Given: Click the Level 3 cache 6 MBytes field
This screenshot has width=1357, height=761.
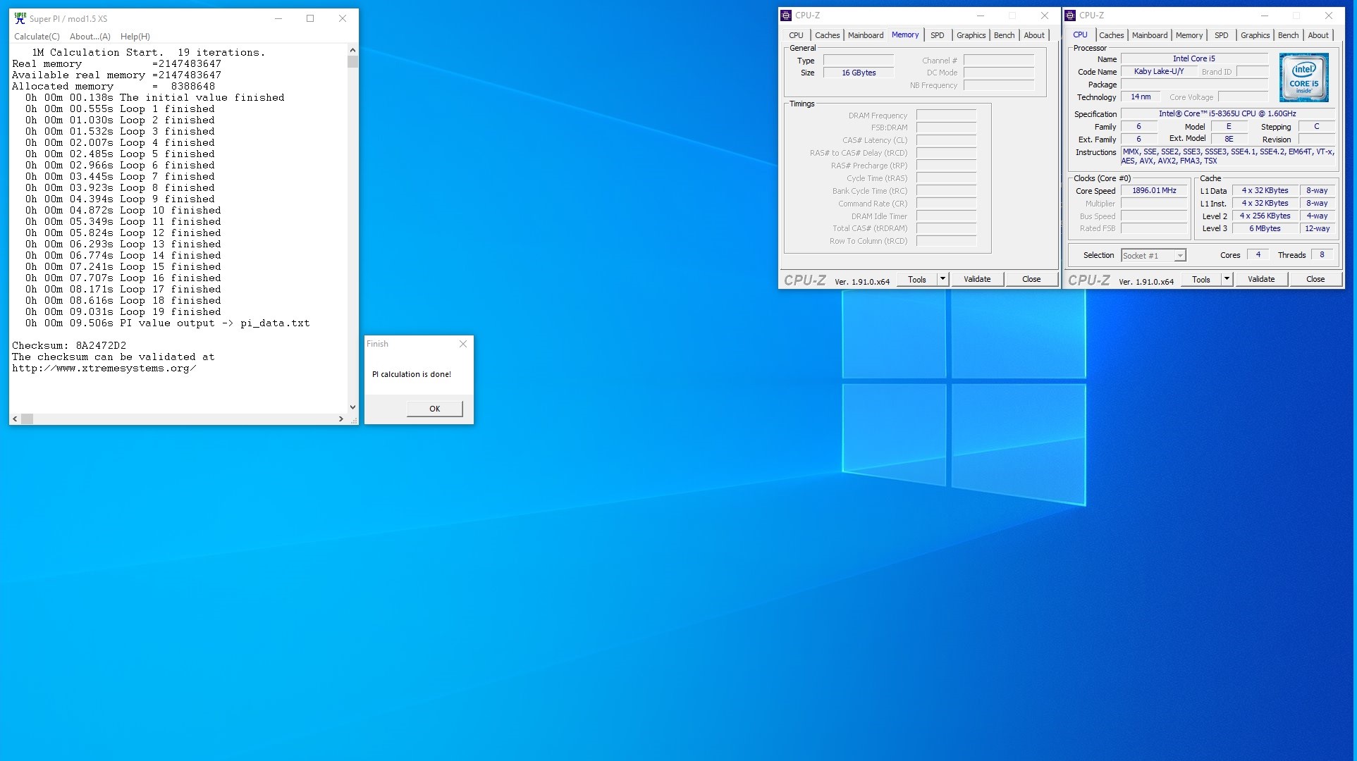Looking at the screenshot, I should (x=1265, y=229).
